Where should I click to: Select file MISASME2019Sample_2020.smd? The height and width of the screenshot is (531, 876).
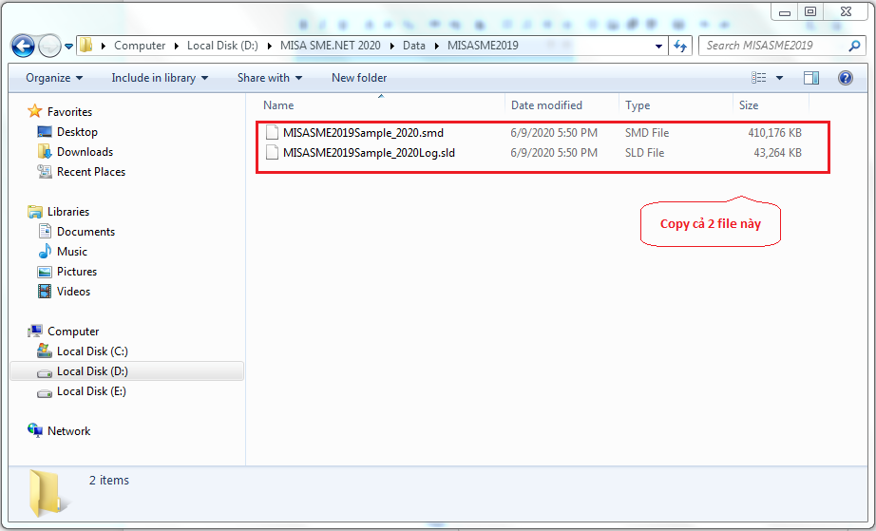(363, 133)
